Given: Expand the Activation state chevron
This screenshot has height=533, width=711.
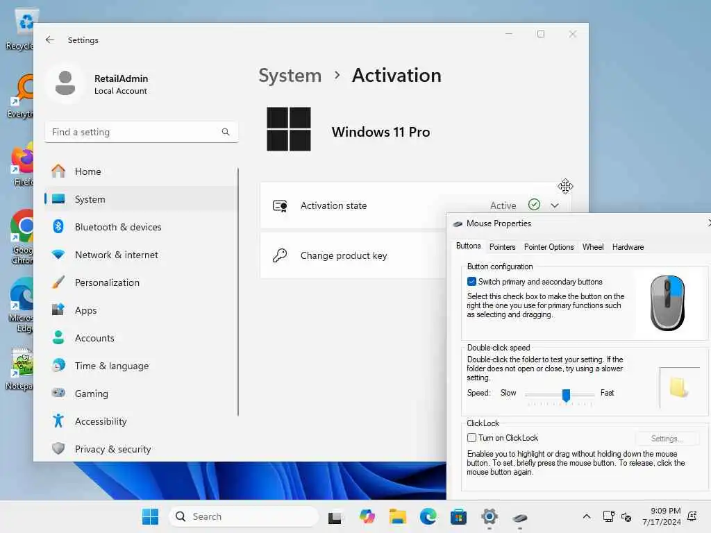Looking at the screenshot, I should pyautogui.click(x=555, y=205).
